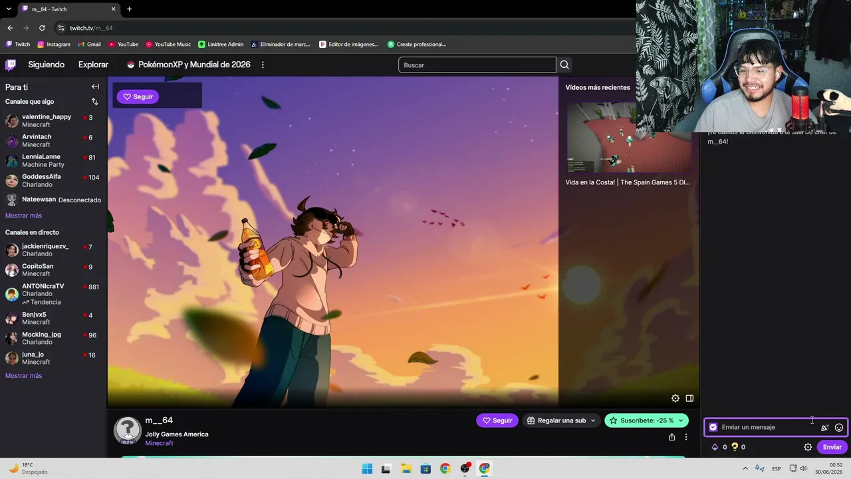Go back in browser history
The height and width of the screenshot is (479, 851).
point(10,28)
